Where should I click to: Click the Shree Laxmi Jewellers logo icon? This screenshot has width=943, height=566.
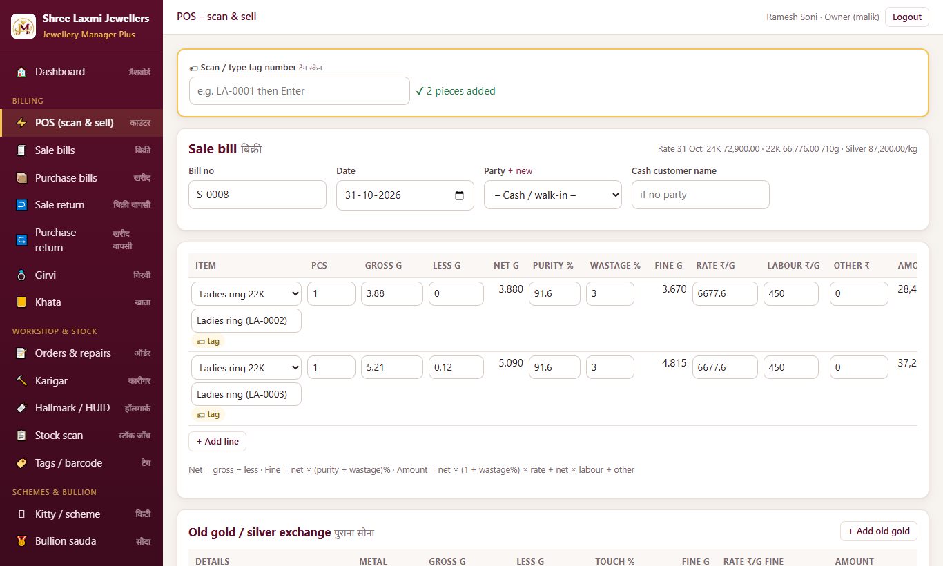coord(23,26)
